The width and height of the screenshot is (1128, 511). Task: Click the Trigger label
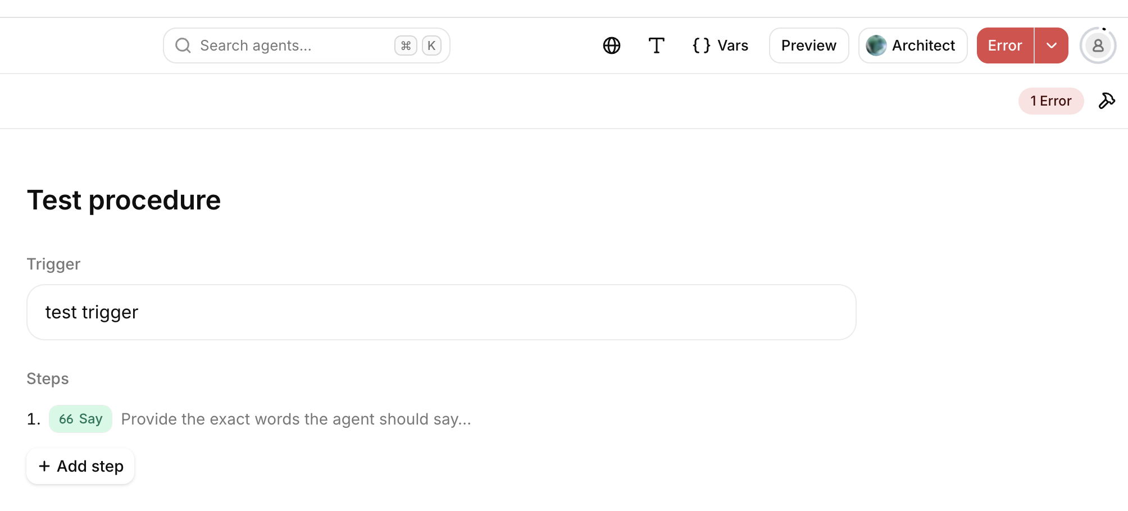(x=53, y=264)
